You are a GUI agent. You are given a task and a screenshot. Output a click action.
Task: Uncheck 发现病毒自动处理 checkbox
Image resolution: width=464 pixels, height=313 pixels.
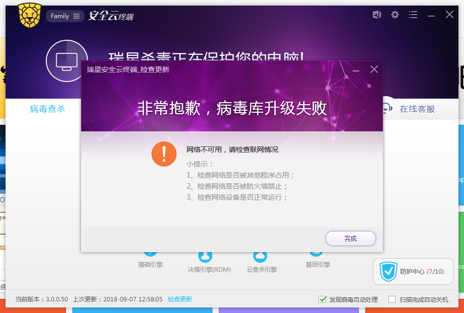322,299
